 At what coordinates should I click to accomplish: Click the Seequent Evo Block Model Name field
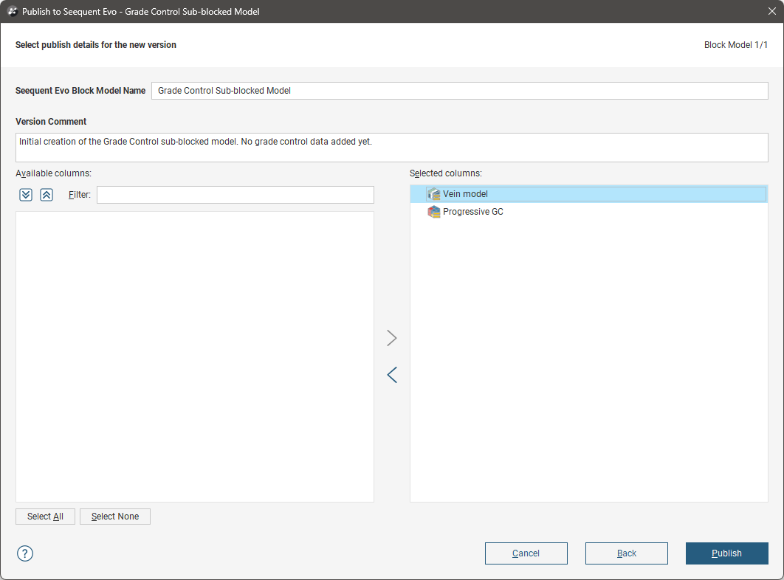[x=459, y=91]
